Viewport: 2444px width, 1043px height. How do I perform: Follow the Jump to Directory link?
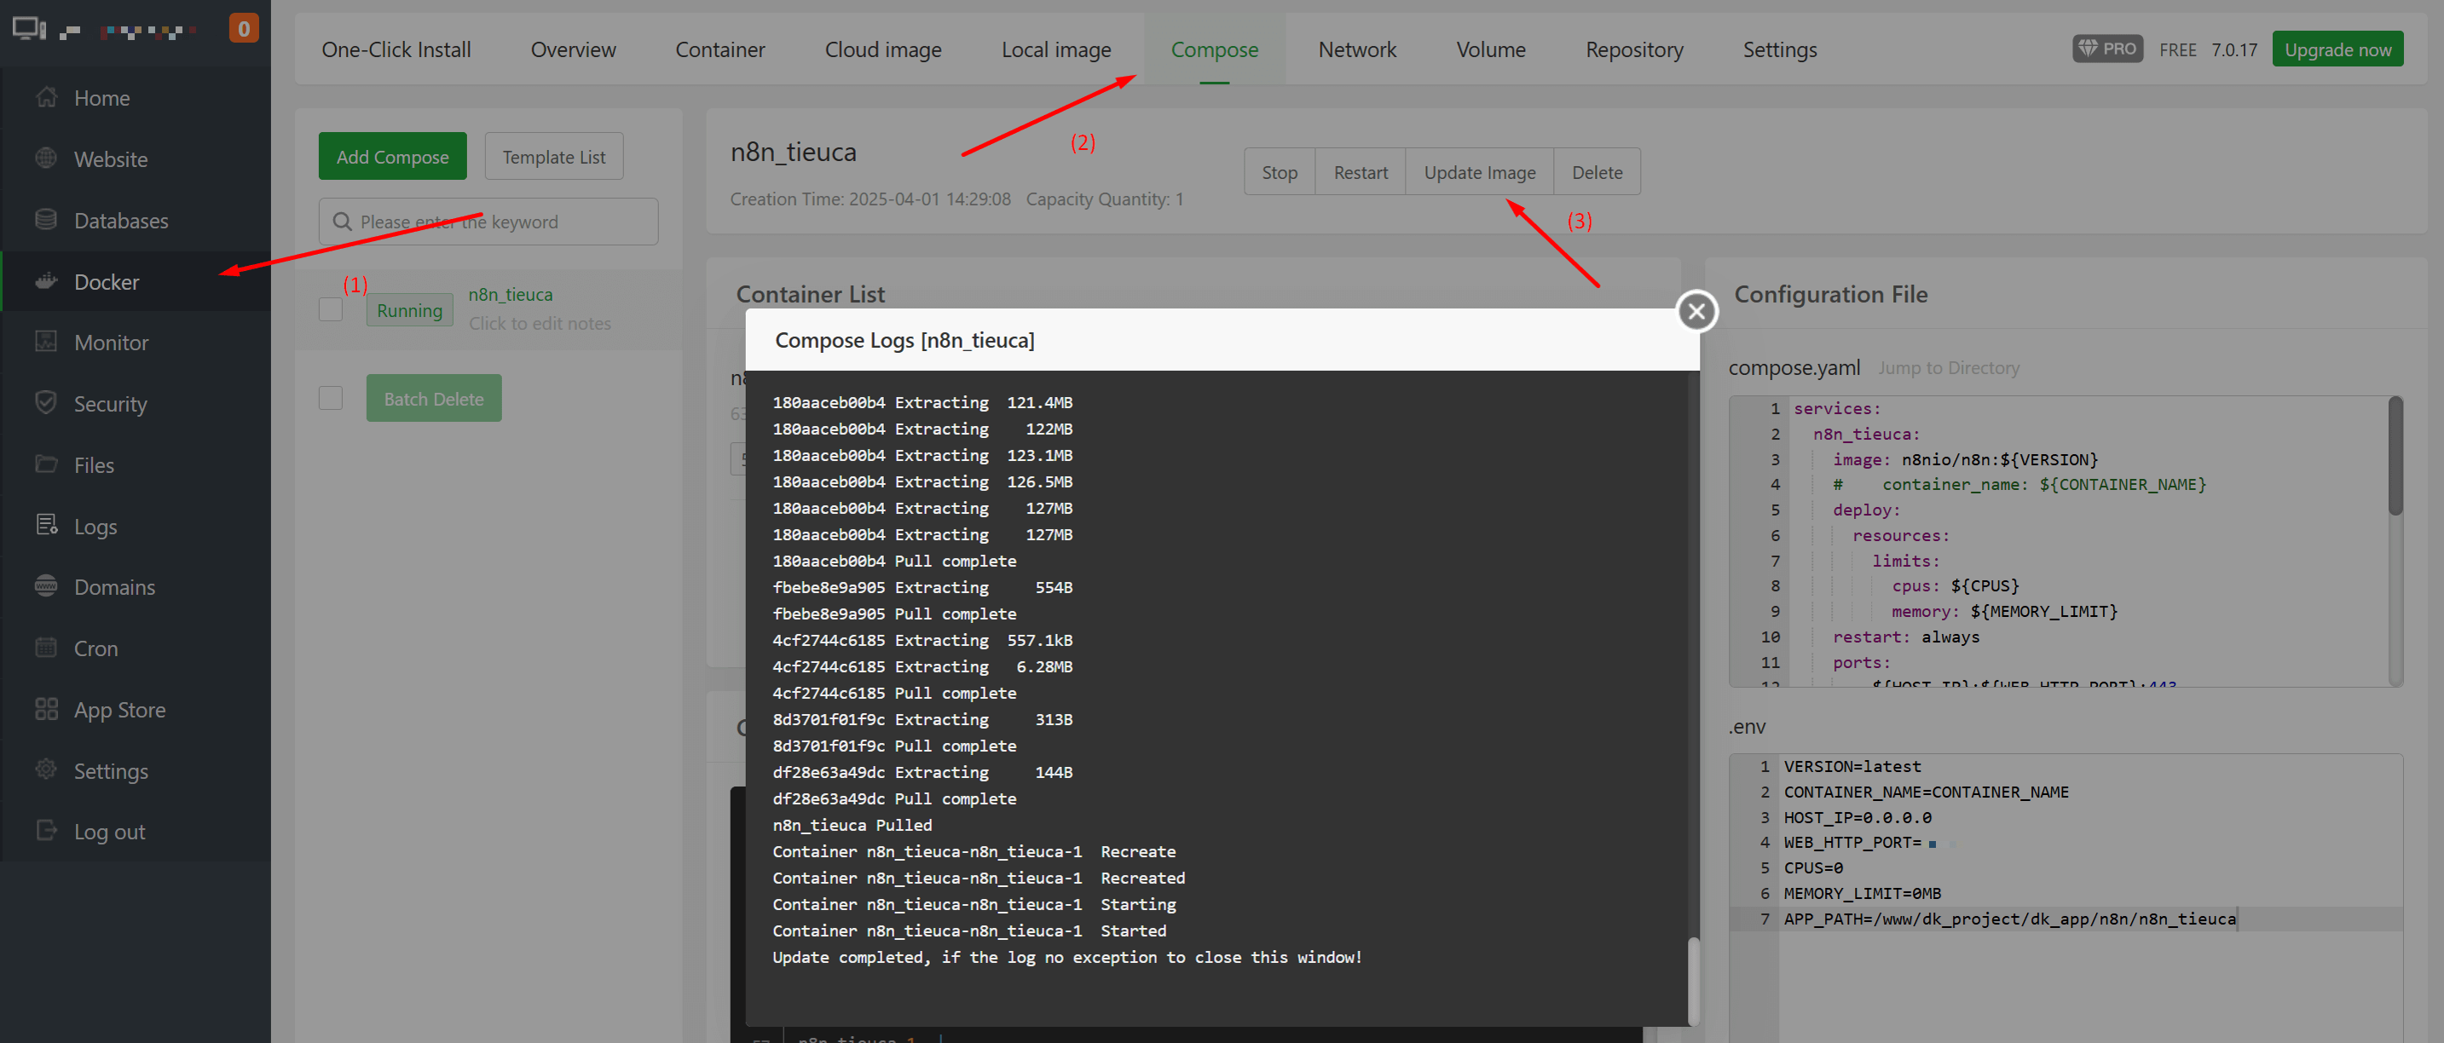point(1948,368)
